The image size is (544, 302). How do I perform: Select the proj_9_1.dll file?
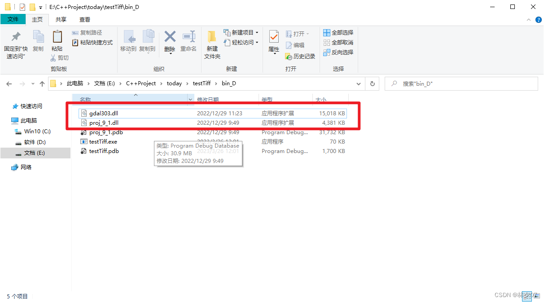coord(212,123)
